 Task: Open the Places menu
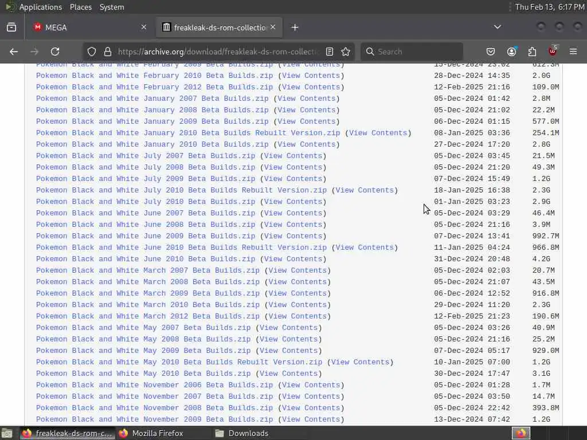(x=80, y=7)
